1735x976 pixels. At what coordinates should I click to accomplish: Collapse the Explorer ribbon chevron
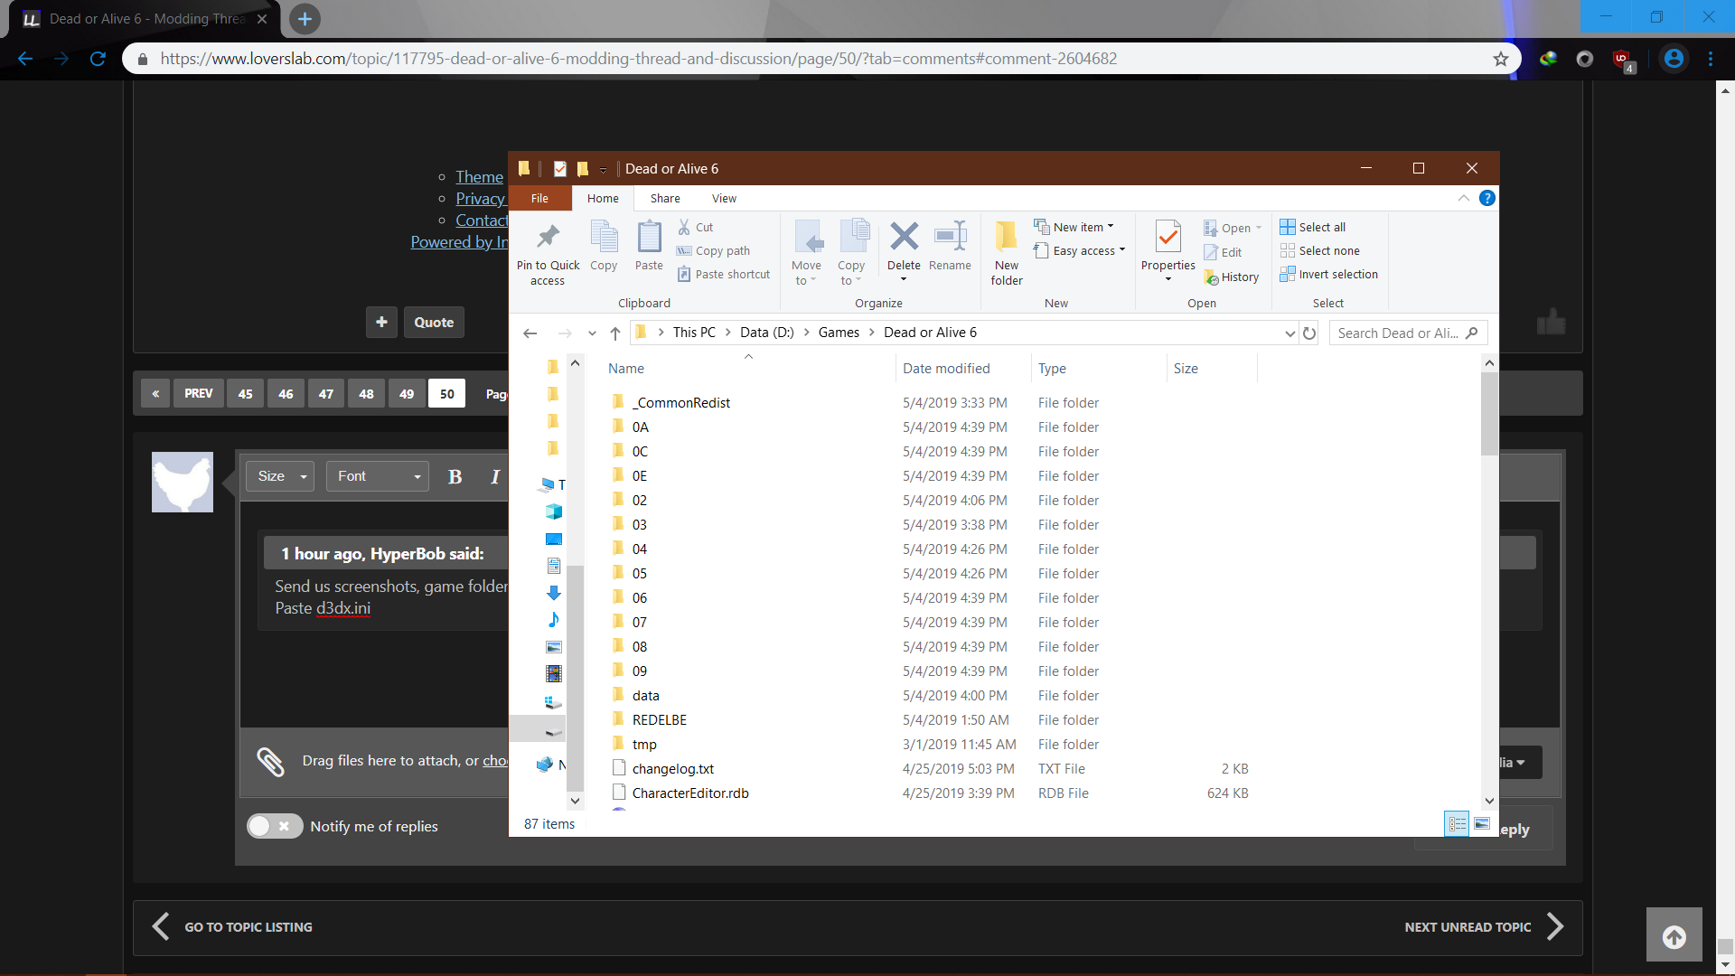(x=1463, y=198)
